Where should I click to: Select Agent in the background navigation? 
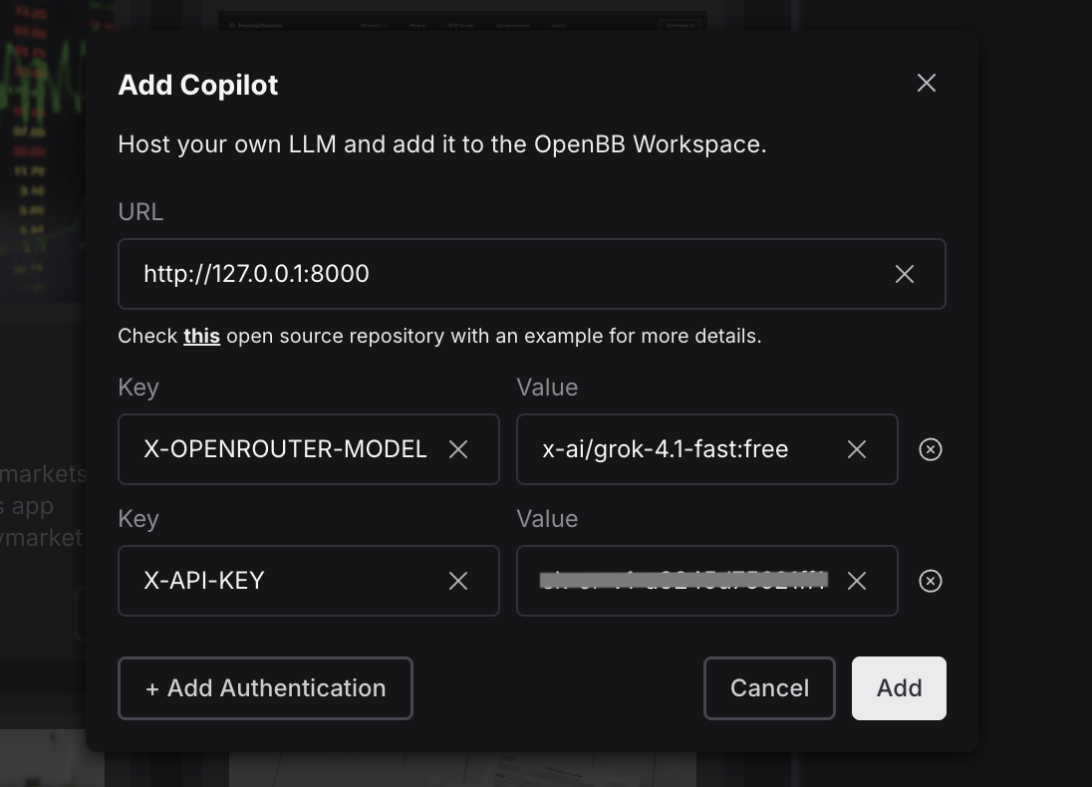click(560, 25)
